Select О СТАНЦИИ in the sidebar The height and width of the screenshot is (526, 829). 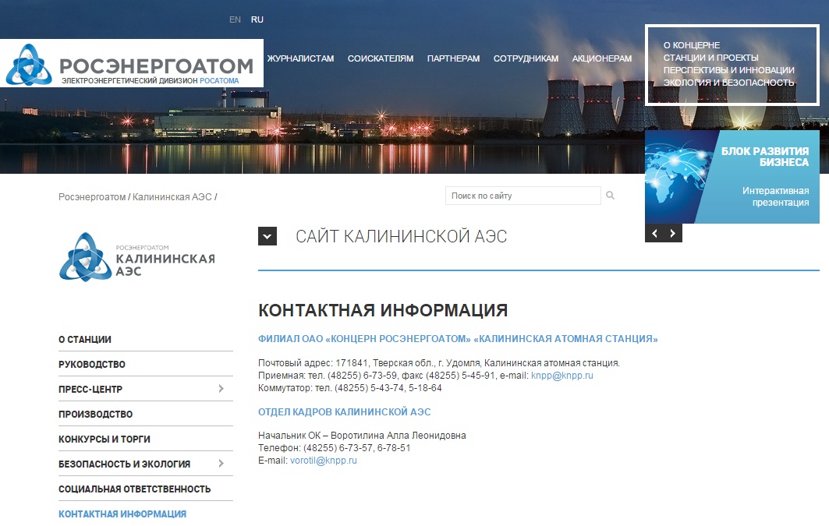tap(84, 340)
